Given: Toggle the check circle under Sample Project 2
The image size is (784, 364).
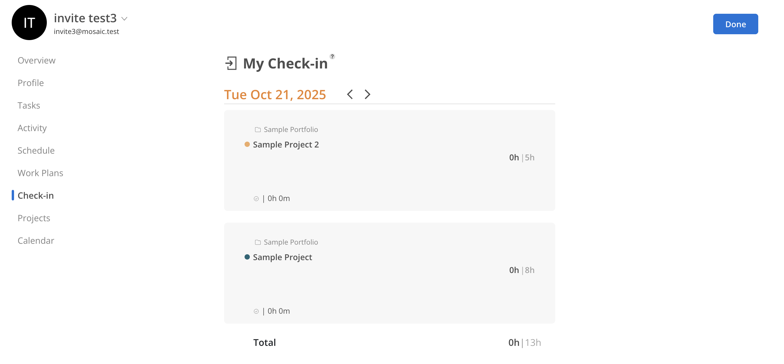Looking at the screenshot, I should point(256,199).
